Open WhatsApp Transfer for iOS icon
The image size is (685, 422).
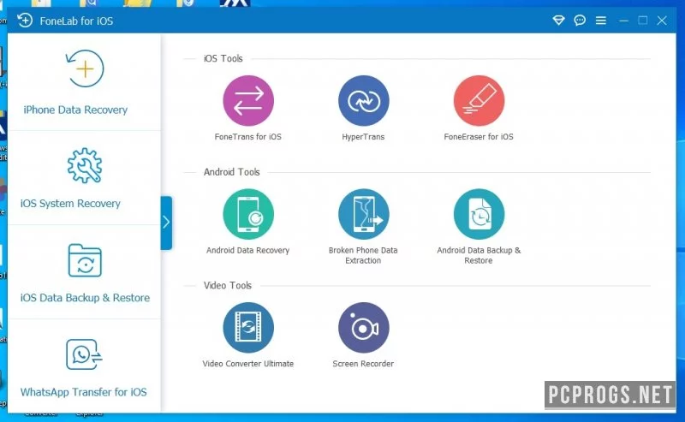pyautogui.click(x=84, y=354)
